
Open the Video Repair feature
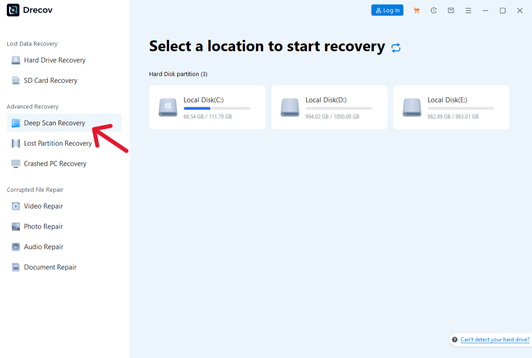pyautogui.click(x=43, y=206)
